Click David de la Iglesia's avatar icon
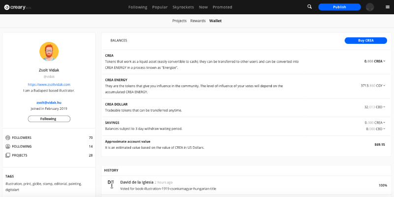 point(111,183)
